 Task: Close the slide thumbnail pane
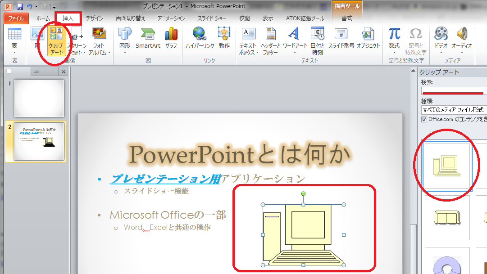pyautogui.click(x=64, y=72)
